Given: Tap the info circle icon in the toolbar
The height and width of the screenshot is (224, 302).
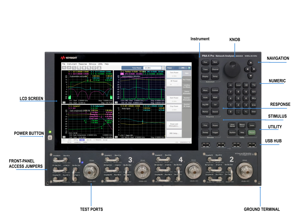Looking at the screenshot, I should tap(94, 68).
